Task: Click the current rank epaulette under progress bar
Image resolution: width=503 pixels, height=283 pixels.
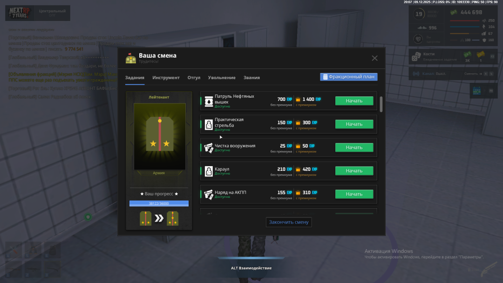Action: point(146,218)
